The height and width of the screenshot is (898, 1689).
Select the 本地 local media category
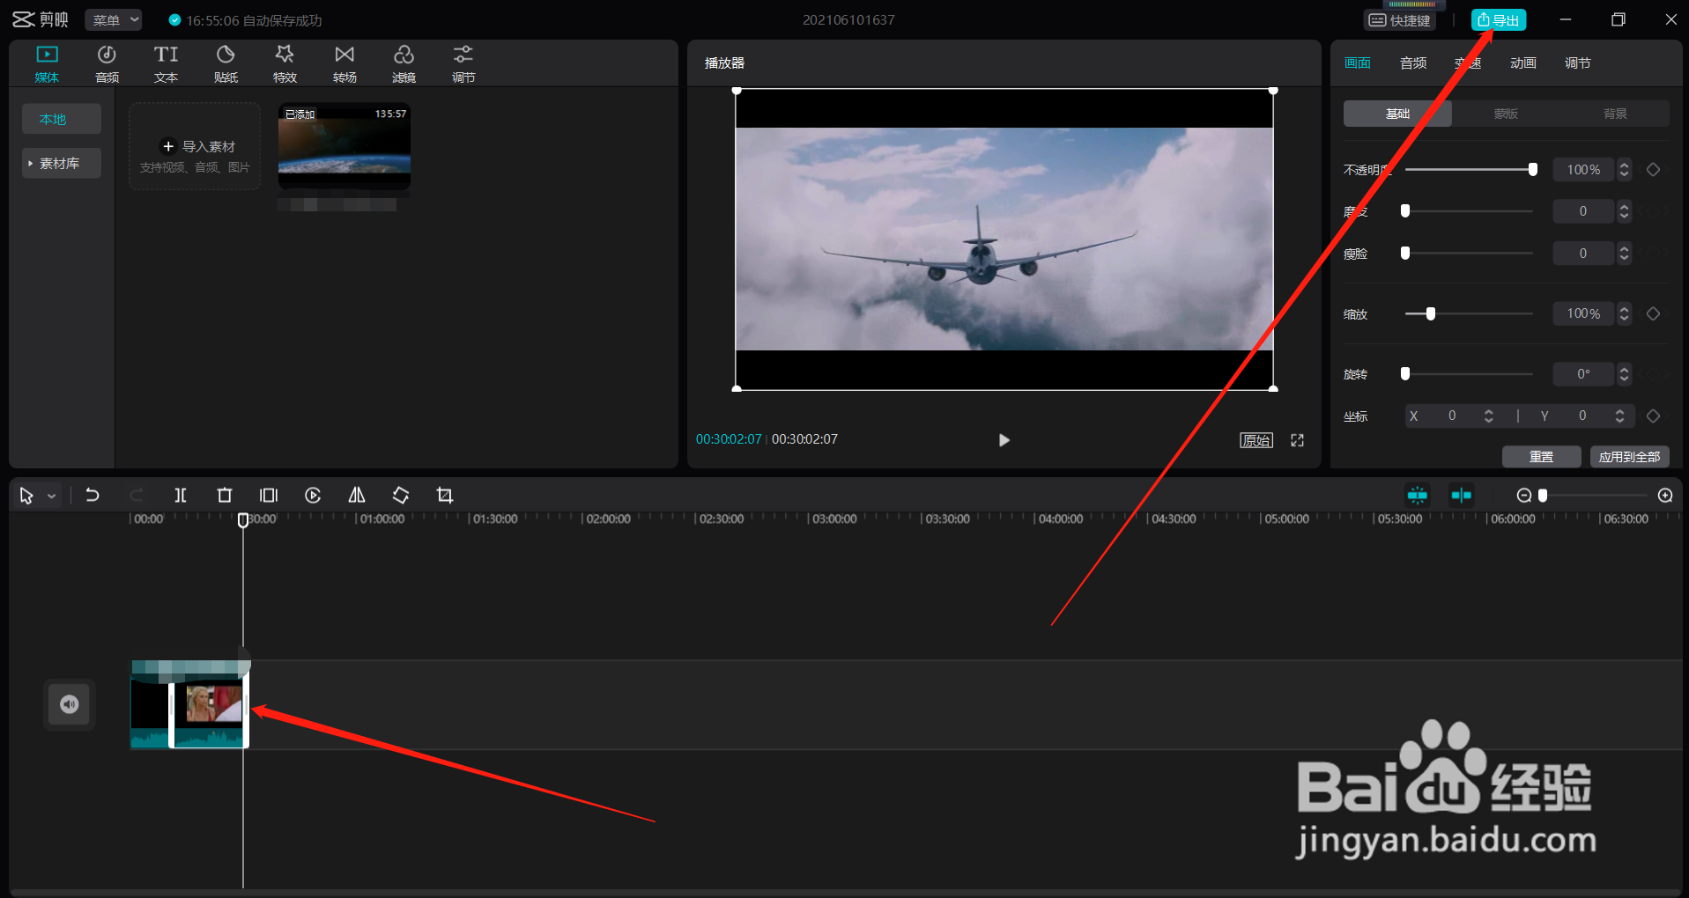pos(62,119)
